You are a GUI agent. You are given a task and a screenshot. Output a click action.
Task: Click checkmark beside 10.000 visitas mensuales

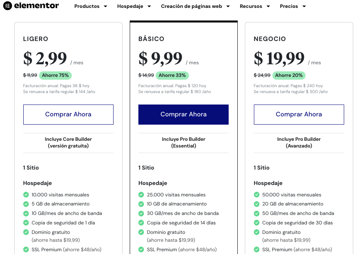tap(26, 194)
